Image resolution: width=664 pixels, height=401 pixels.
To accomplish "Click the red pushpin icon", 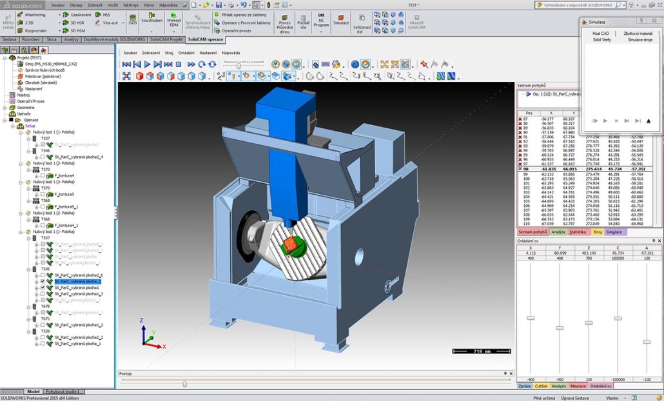I will click(x=424, y=64).
